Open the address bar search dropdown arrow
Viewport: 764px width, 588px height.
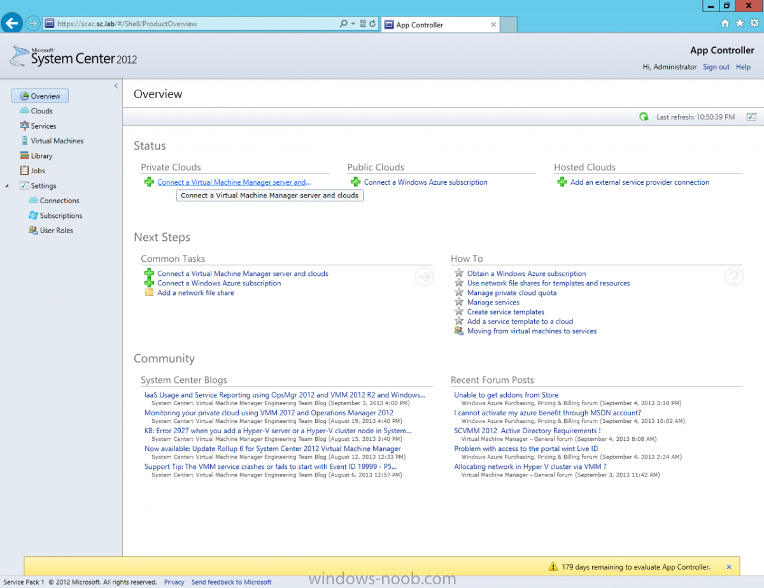point(353,24)
